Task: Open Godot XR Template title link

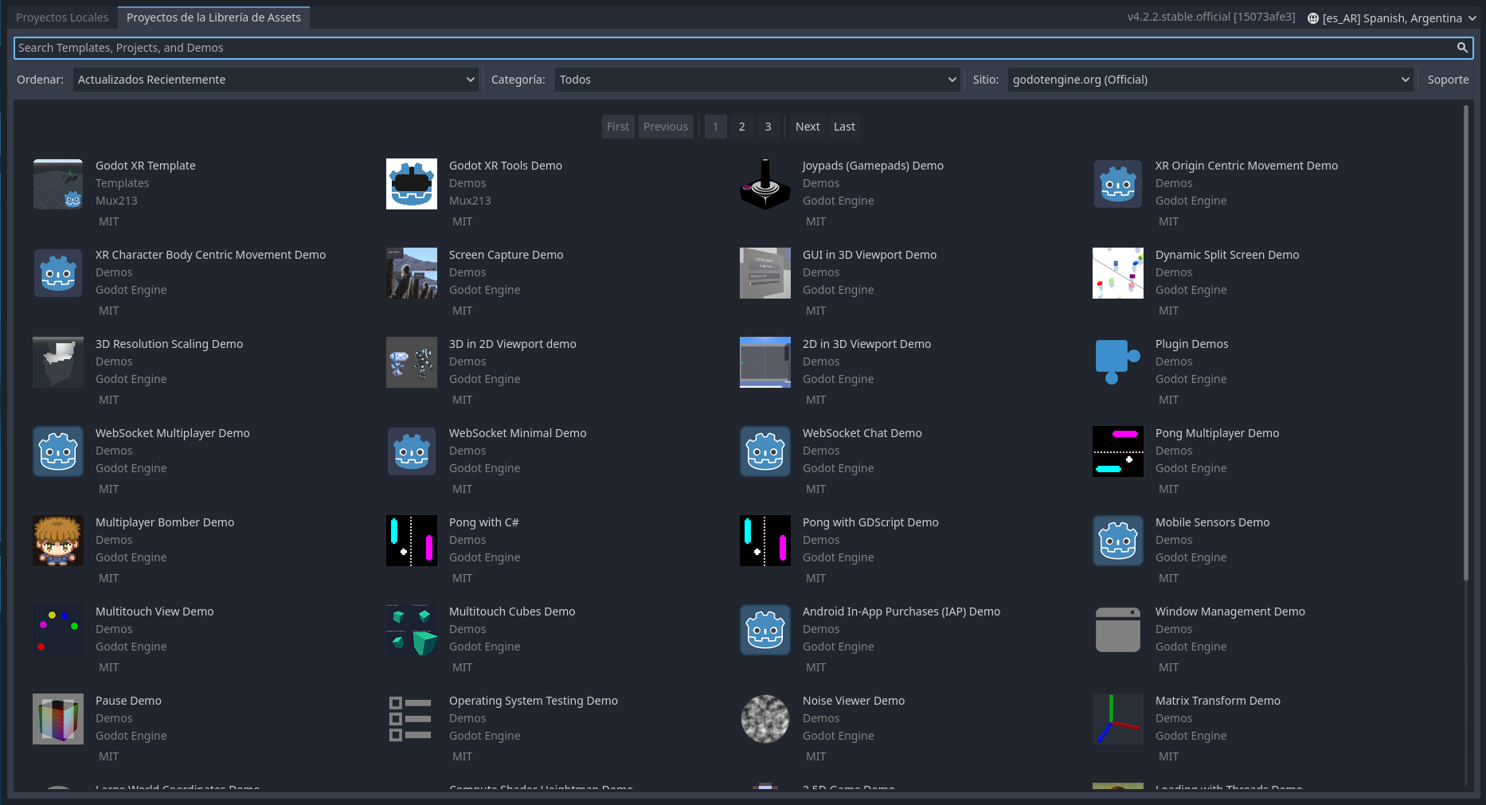Action: pyautogui.click(x=146, y=166)
